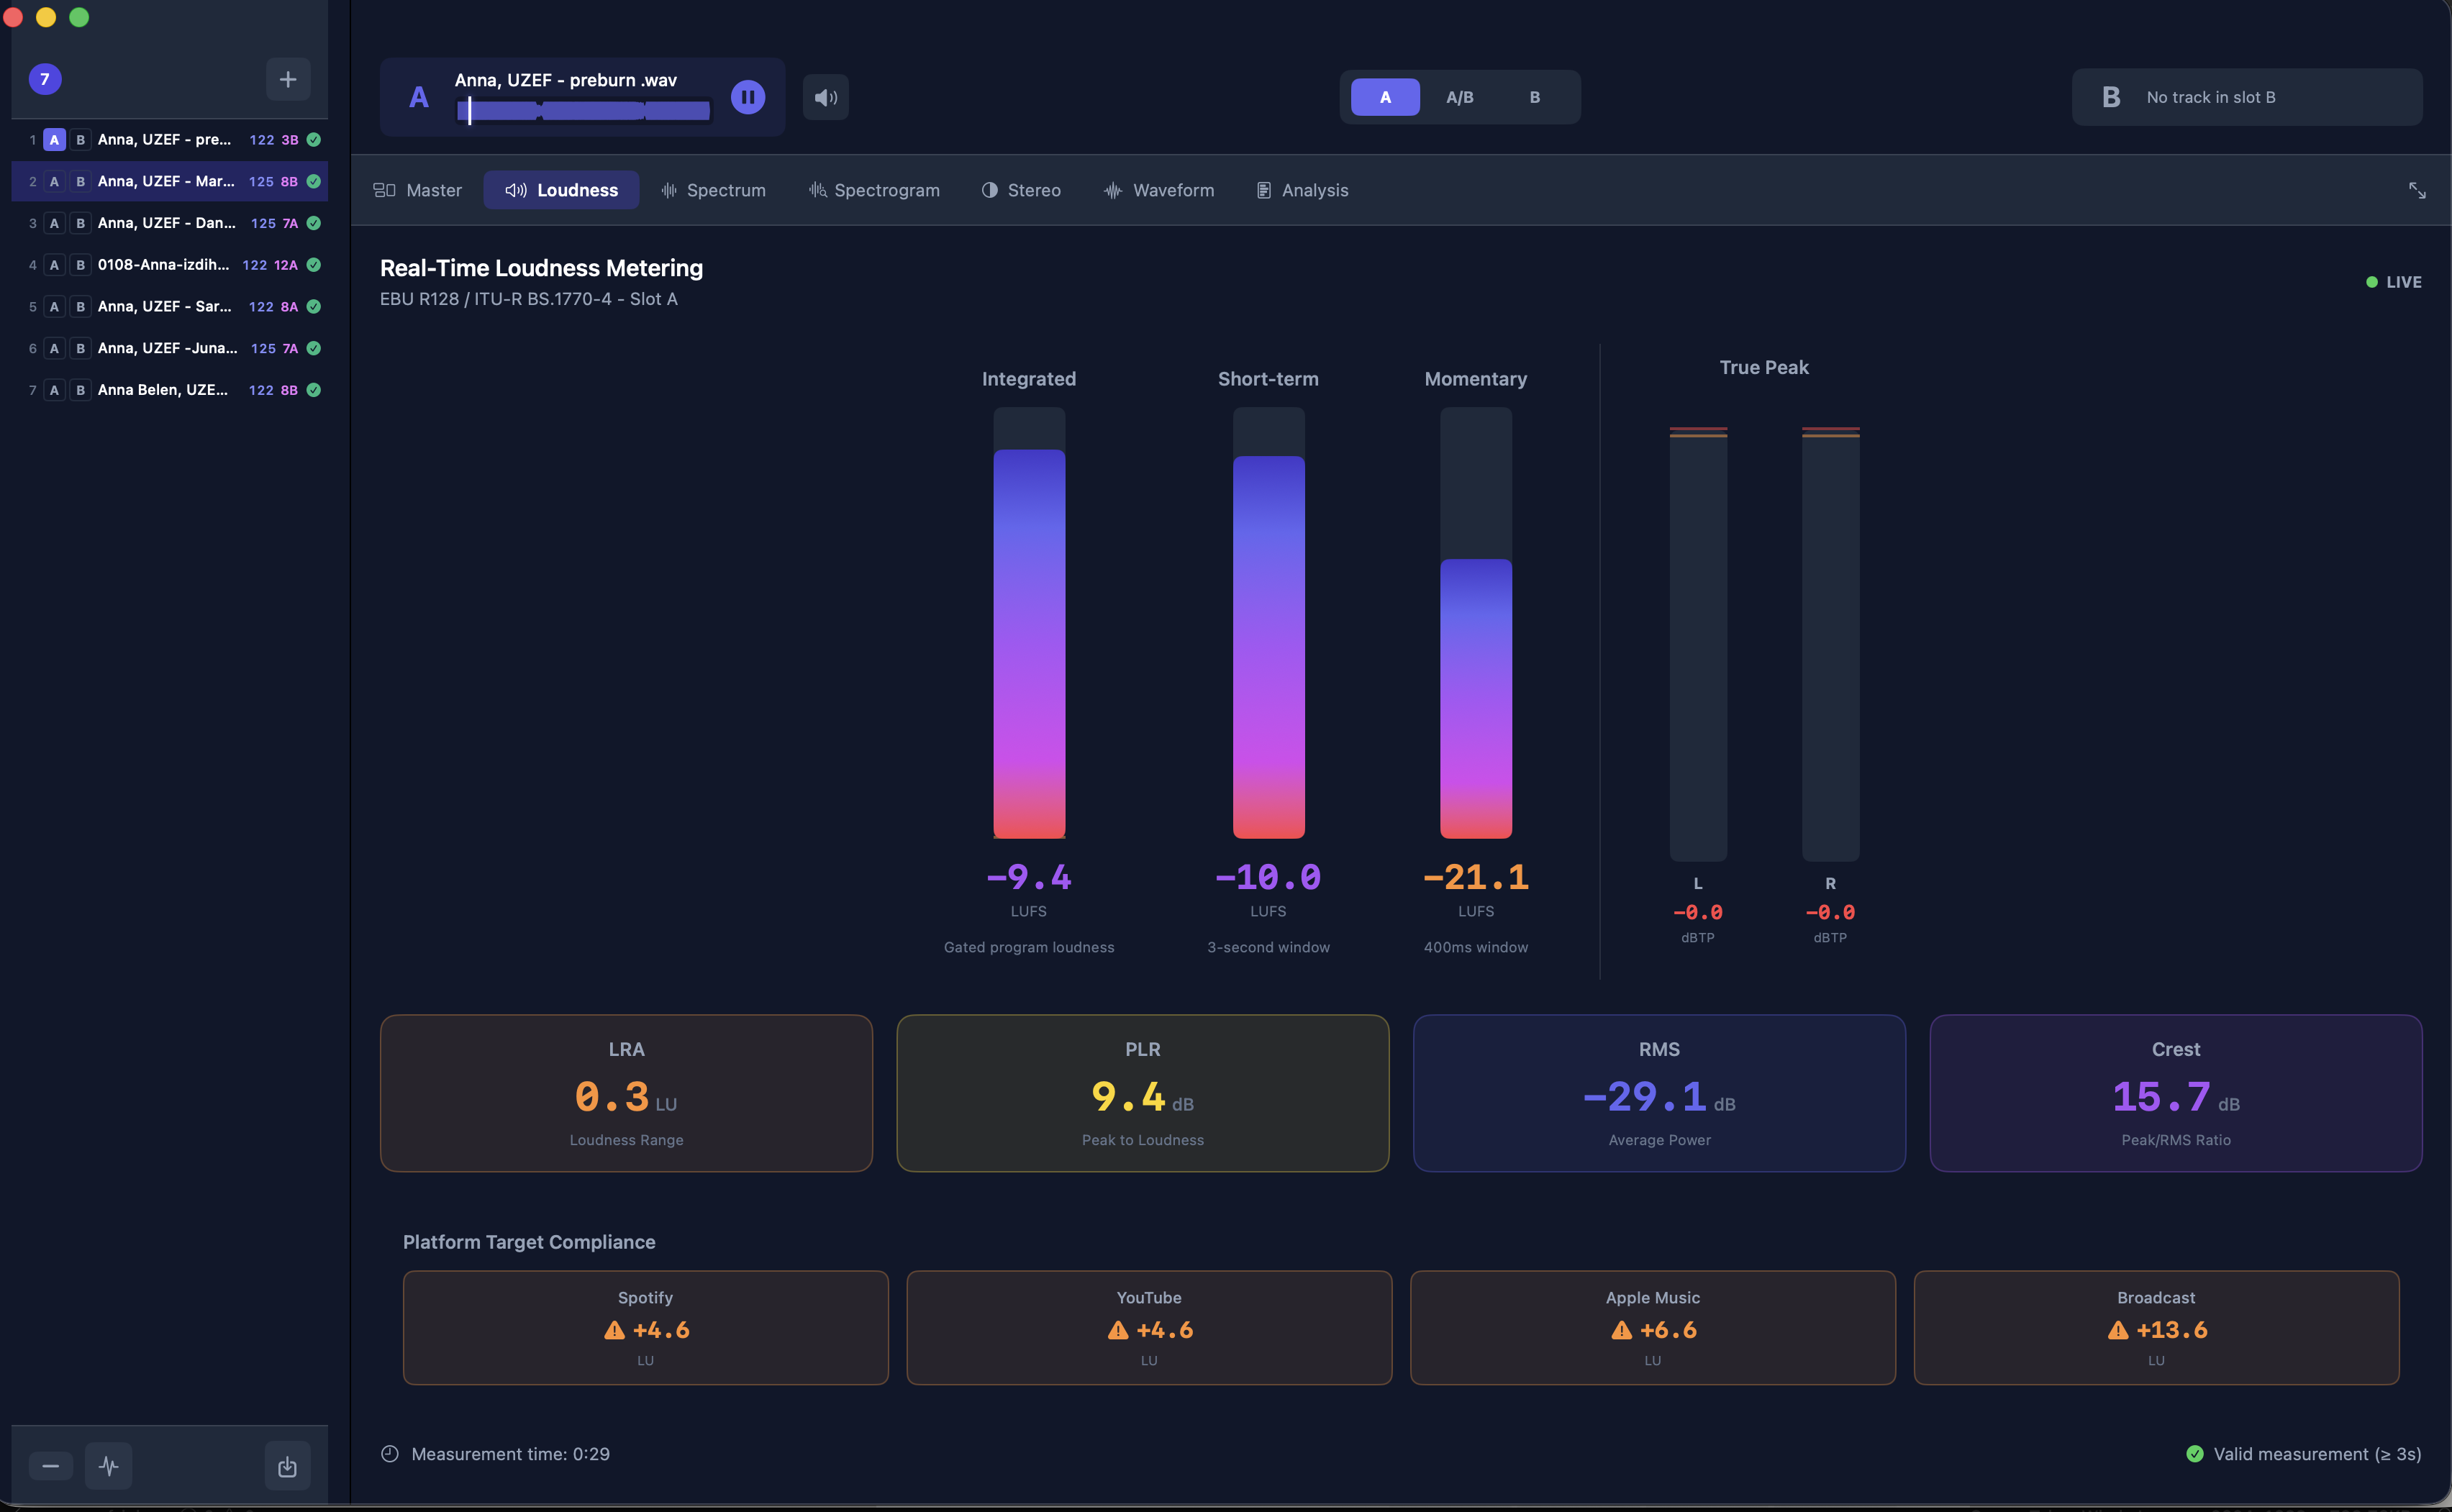Image resolution: width=2452 pixels, height=1512 pixels.
Task: Select track 0108-Anna-izdih in list
Action: (x=163, y=265)
